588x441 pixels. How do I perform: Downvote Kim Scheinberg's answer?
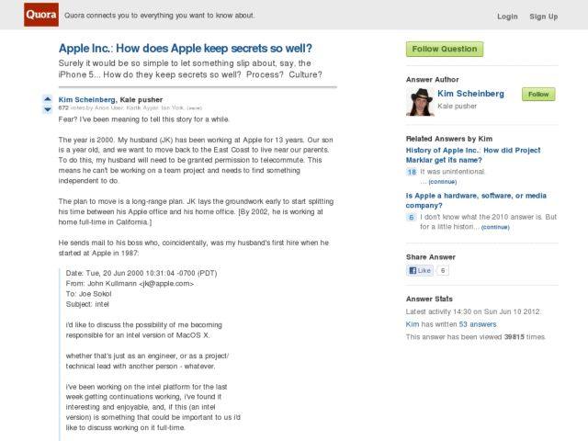pyautogui.click(x=48, y=109)
